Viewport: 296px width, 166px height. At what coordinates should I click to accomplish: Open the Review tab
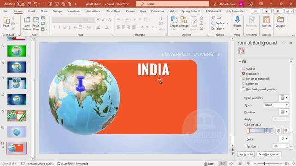tap(130, 11)
